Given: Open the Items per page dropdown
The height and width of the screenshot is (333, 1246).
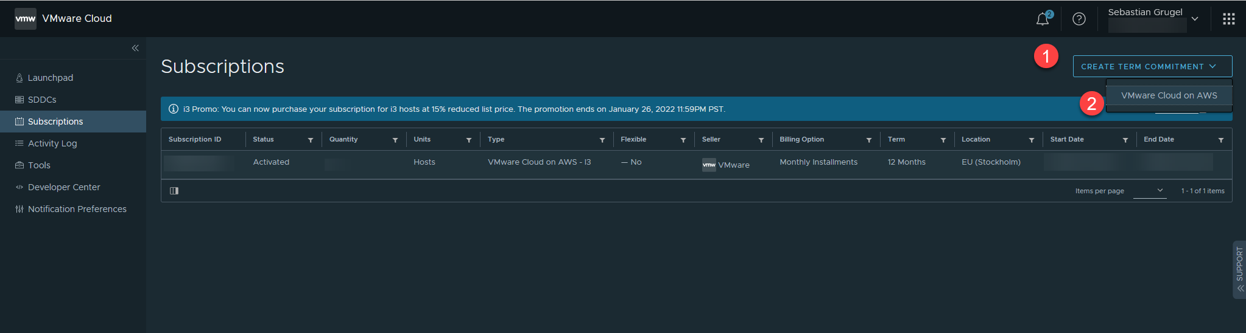Looking at the screenshot, I should (x=1149, y=191).
